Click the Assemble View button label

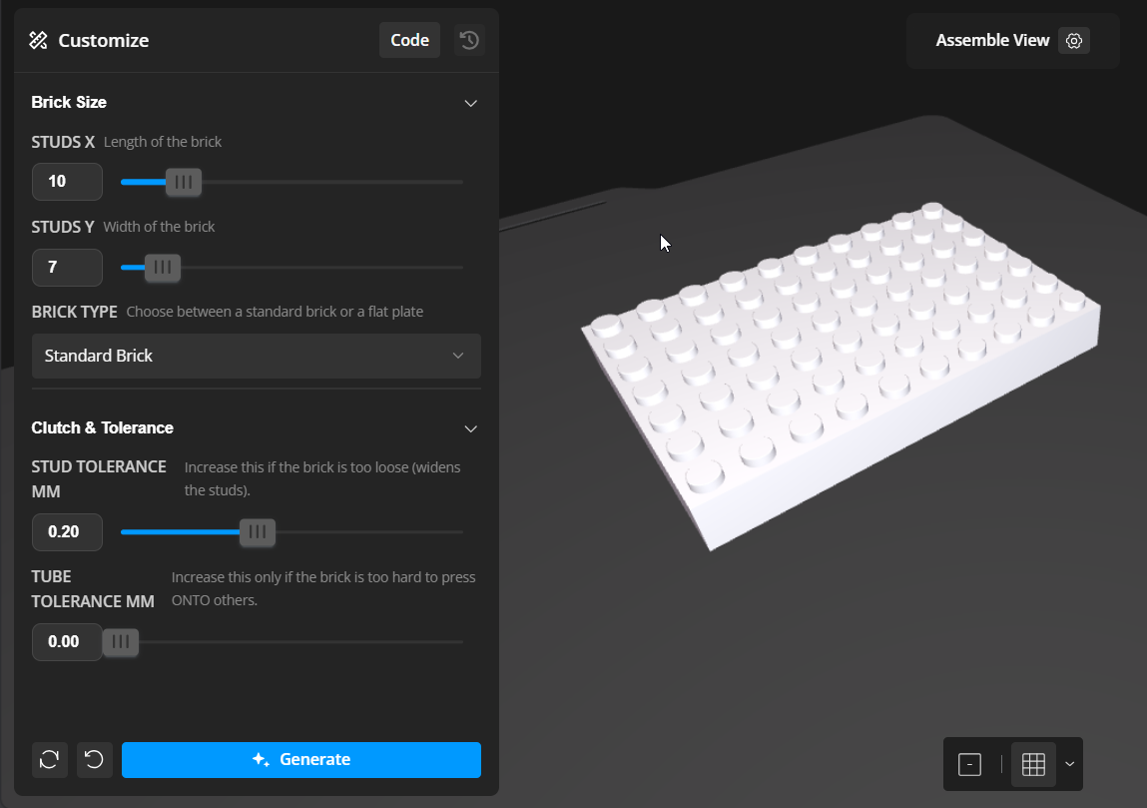pyautogui.click(x=992, y=40)
